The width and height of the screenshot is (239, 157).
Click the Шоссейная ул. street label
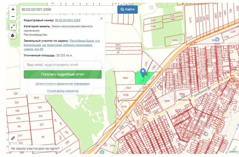coord(202,92)
